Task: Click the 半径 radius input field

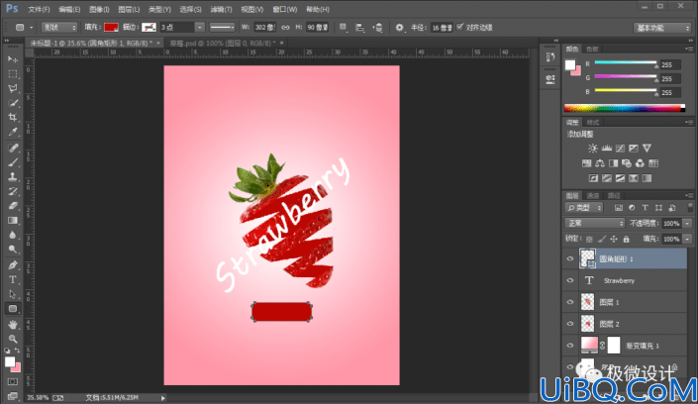Action: 442,28
